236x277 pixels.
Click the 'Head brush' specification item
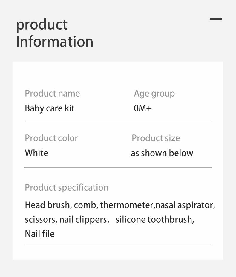coord(47,205)
